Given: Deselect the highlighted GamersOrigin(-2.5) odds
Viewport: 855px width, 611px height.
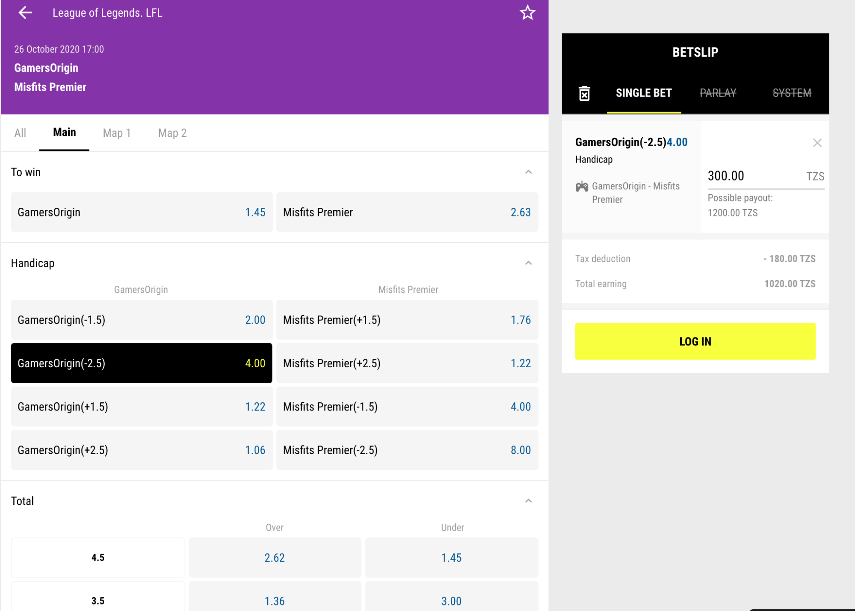Looking at the screenshot, I should (142, 363).
